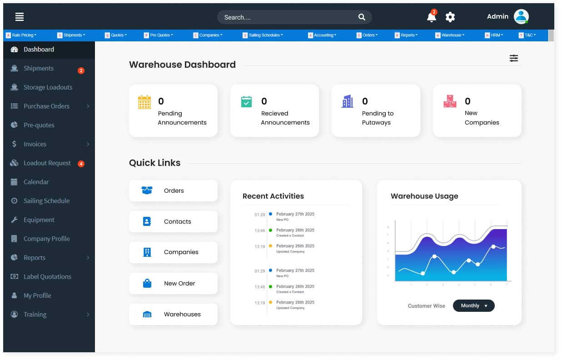Click the Admin profile avatar
The width and height of the screenshot is (562, 360).
(x=521, y=17)
